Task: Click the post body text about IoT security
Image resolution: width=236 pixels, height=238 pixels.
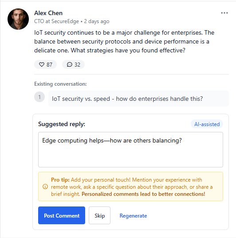Action: coord(124,41)
